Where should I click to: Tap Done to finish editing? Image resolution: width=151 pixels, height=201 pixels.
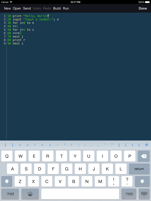(143, 8)
